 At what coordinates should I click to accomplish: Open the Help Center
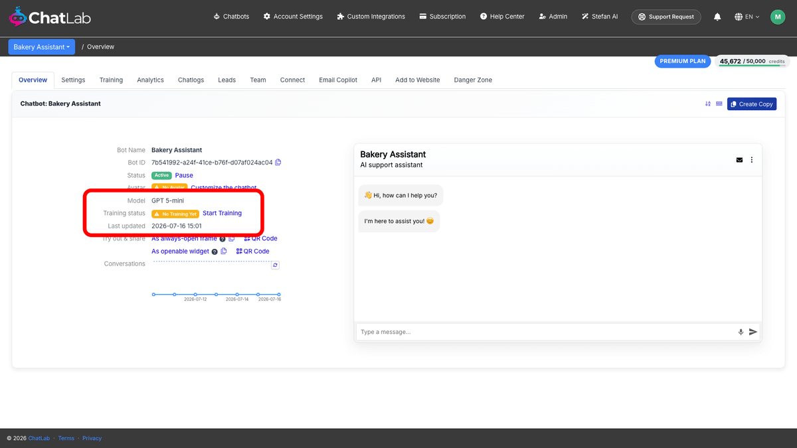[x=502, y=17]
